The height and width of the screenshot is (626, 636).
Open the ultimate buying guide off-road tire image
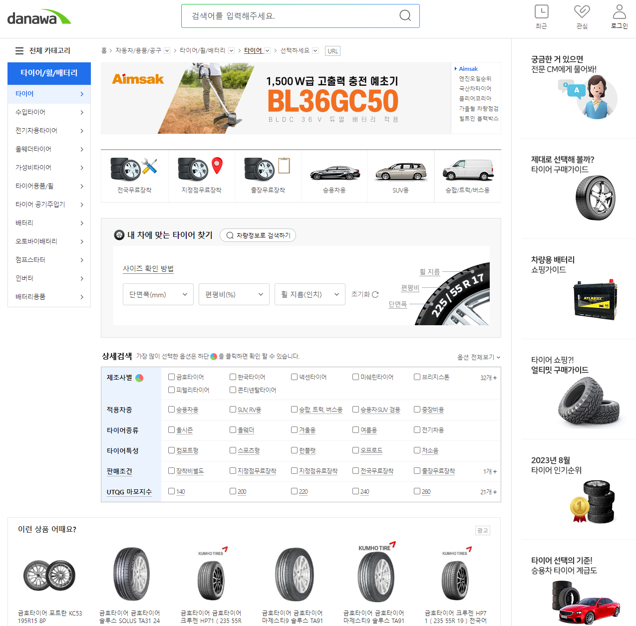point(589,401)
